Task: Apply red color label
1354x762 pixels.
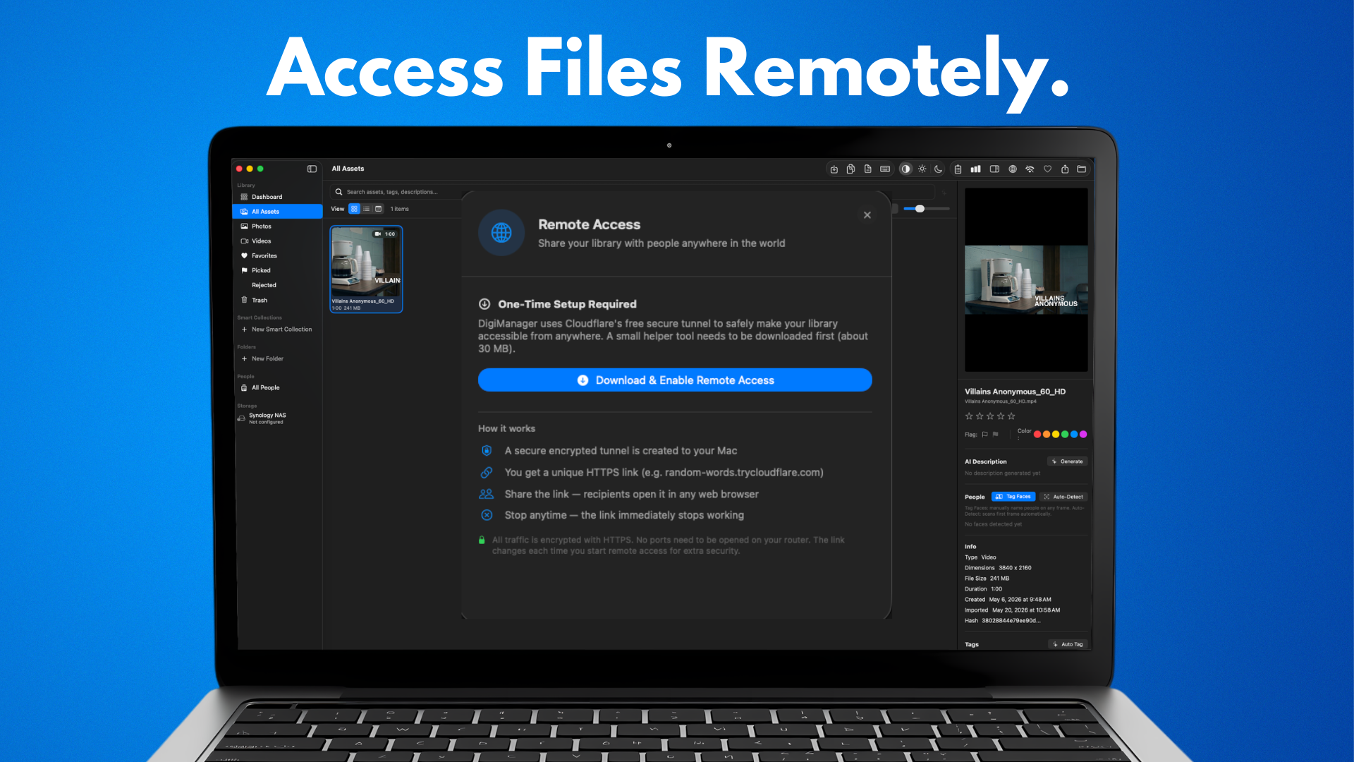Action: click(x=1037, y=435)
